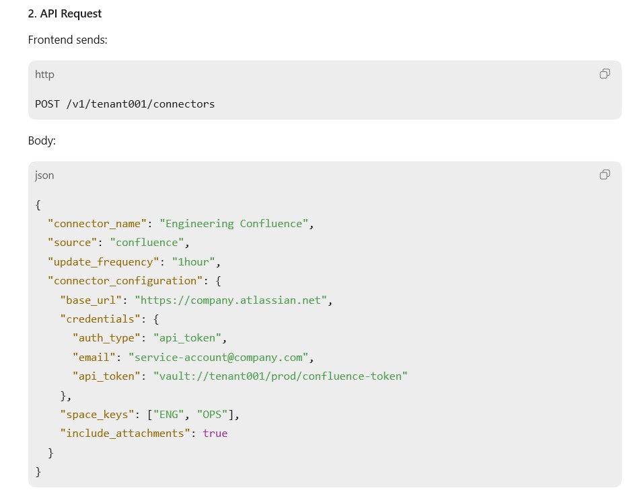This screenshot has width=640, height=496.
Task: Click the "connector_name" key
Action: pyautogui.click(x=97, y=224)
